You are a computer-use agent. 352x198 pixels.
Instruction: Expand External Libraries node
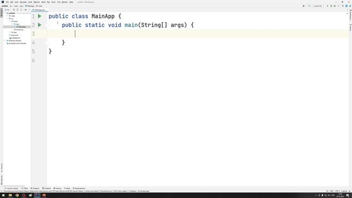pos(5,41)
